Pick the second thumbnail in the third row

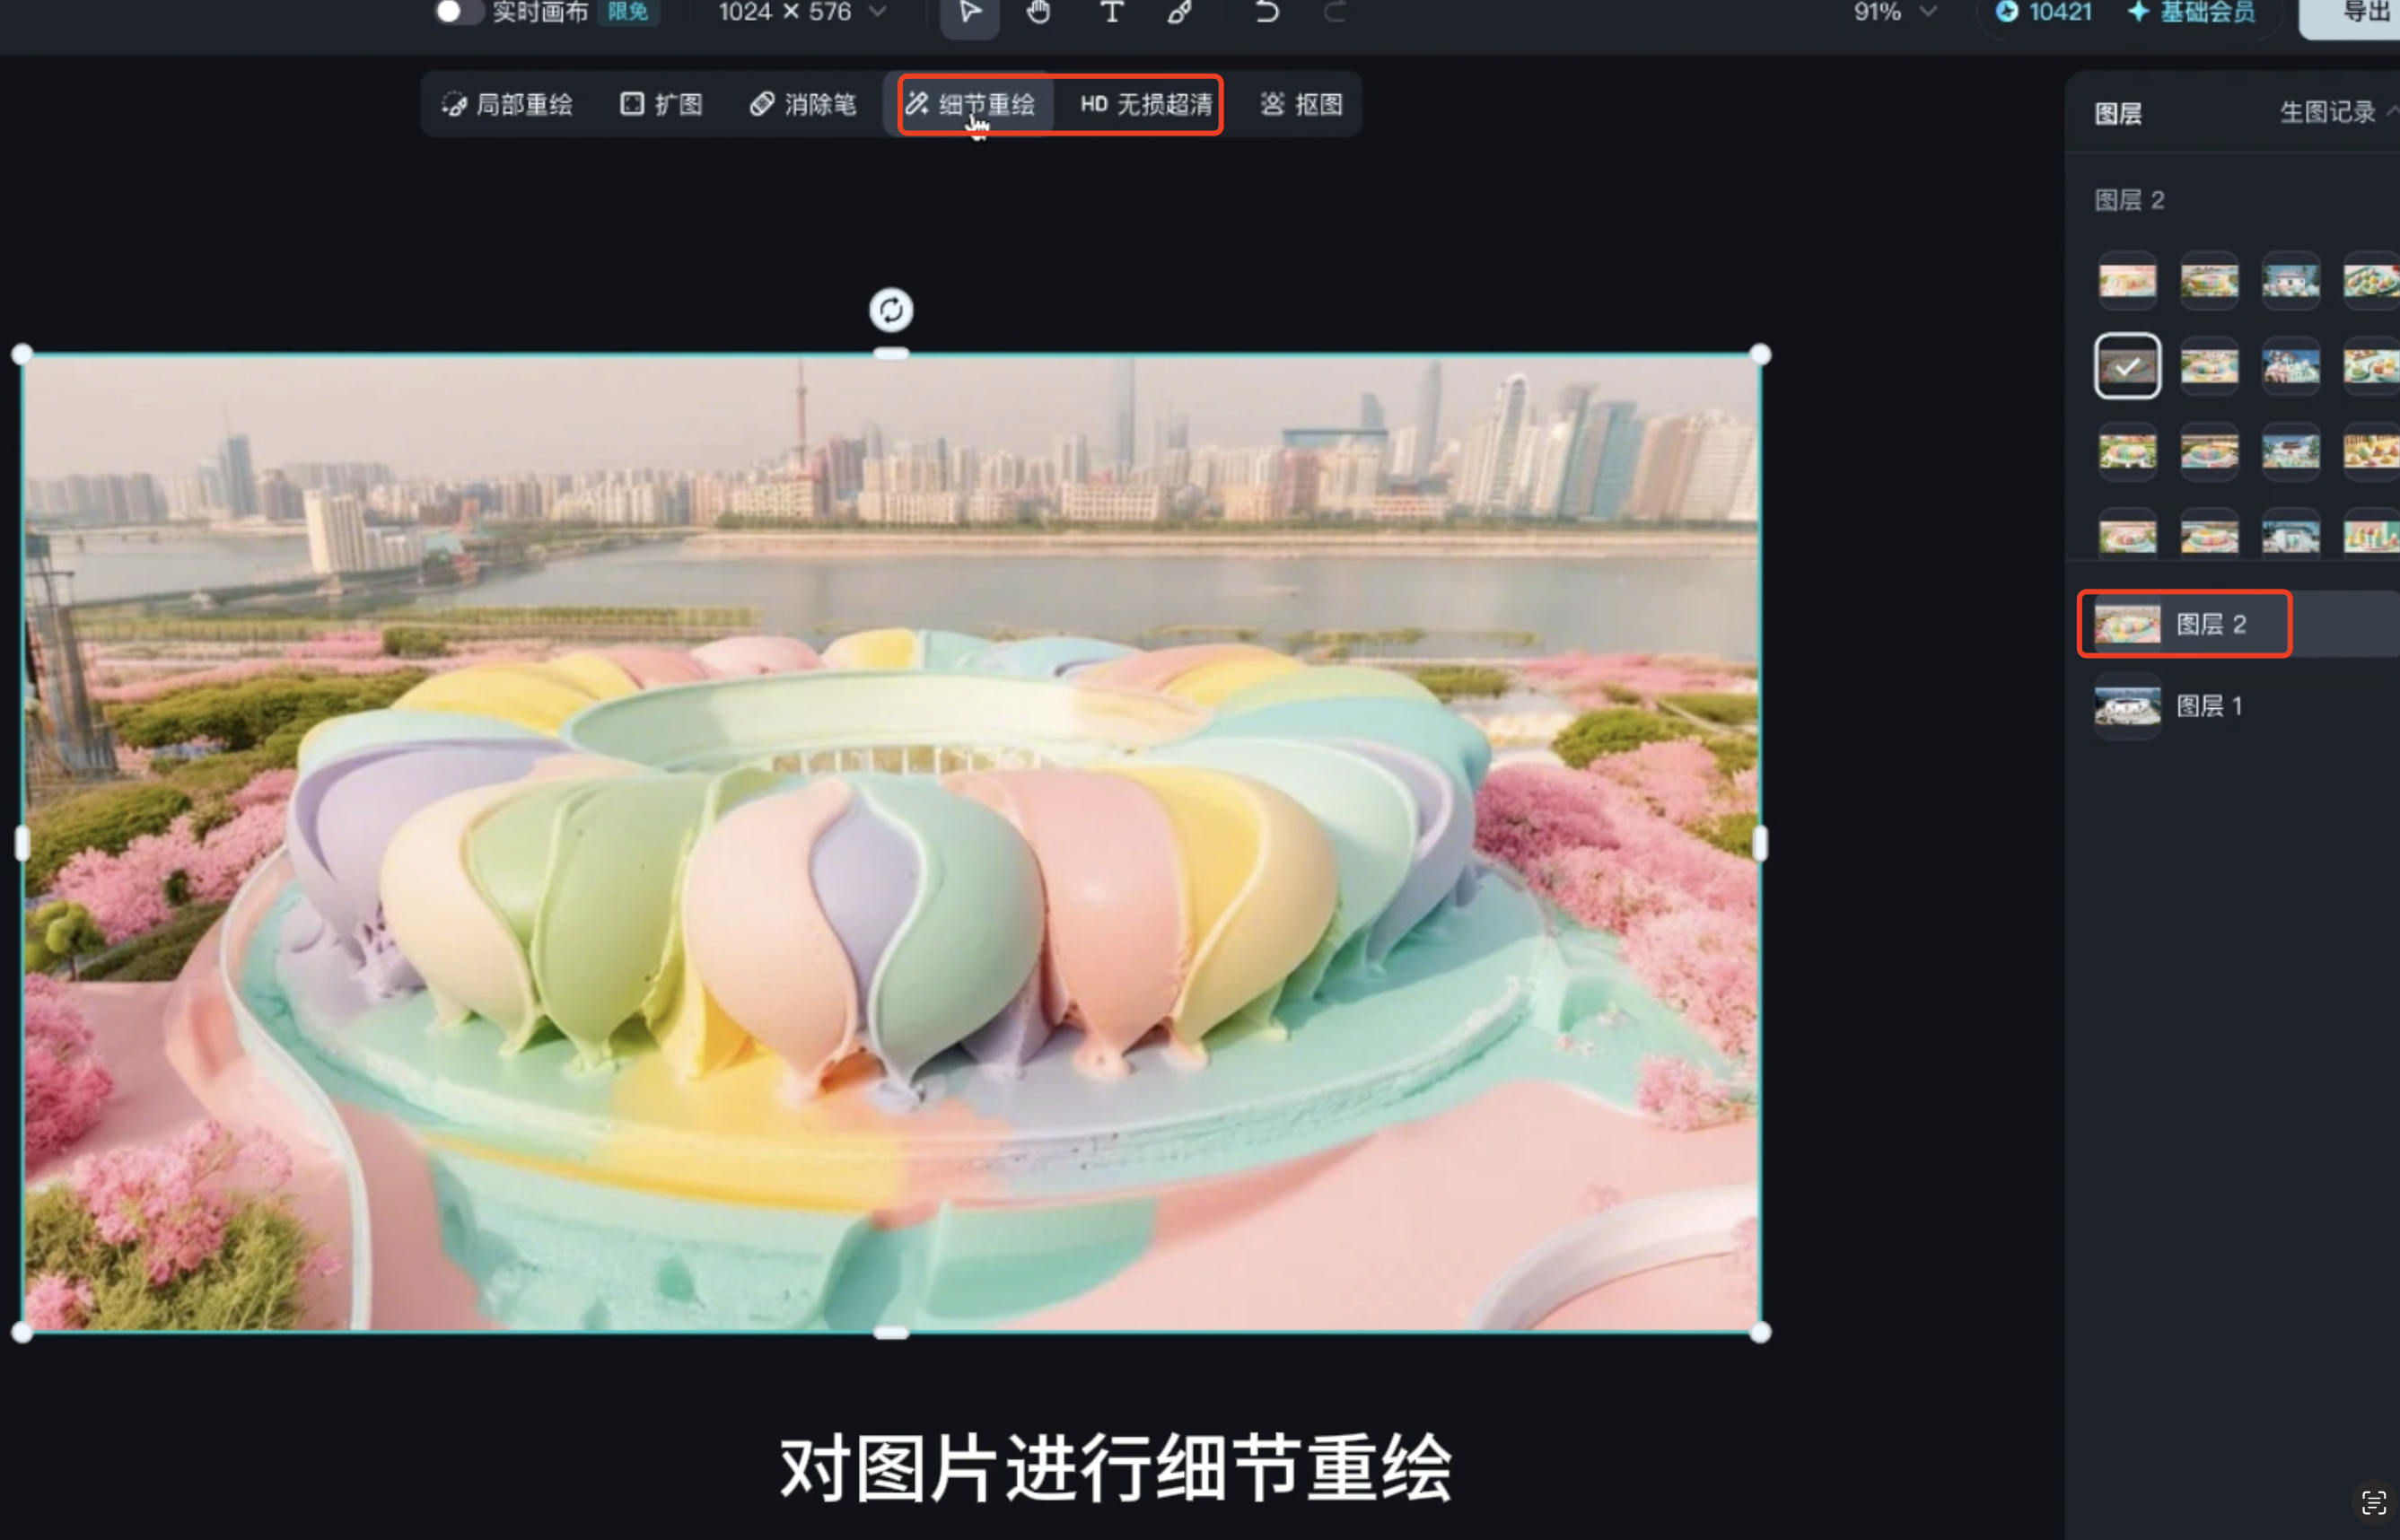(x=2209, y=451)
